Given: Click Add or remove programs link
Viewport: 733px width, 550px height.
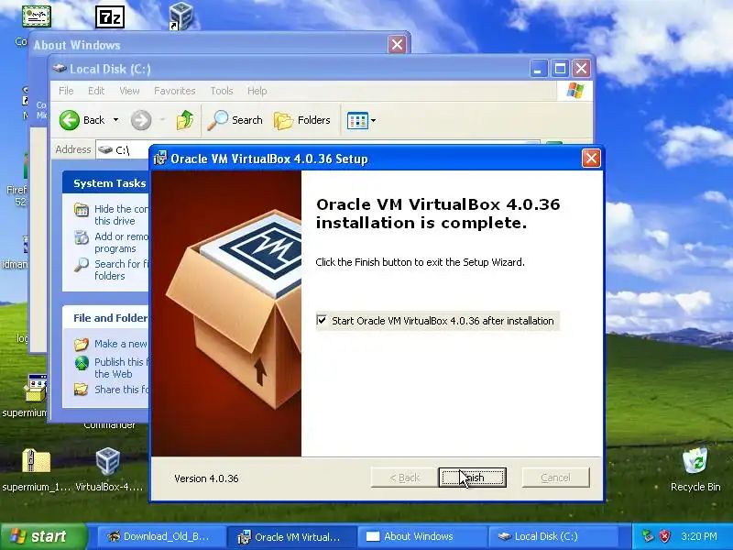Looking at the screenshot, I should pos(121,242).
